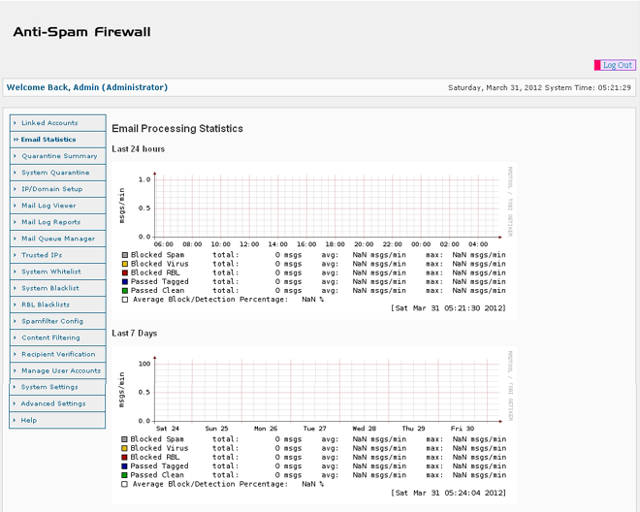Image resolution: width=640 pixels, height=512 pixels.
Task: Click the Last 7 Days label
Action: coord(135,334)
